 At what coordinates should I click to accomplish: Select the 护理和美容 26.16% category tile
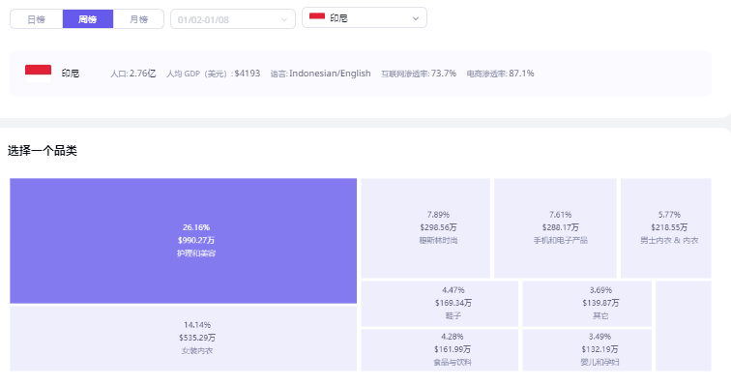point(183,241)
